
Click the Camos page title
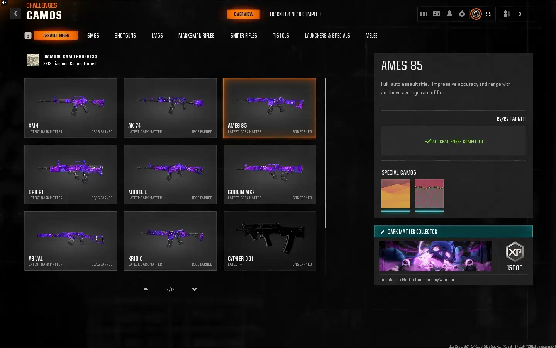click(x=44, y=15)
